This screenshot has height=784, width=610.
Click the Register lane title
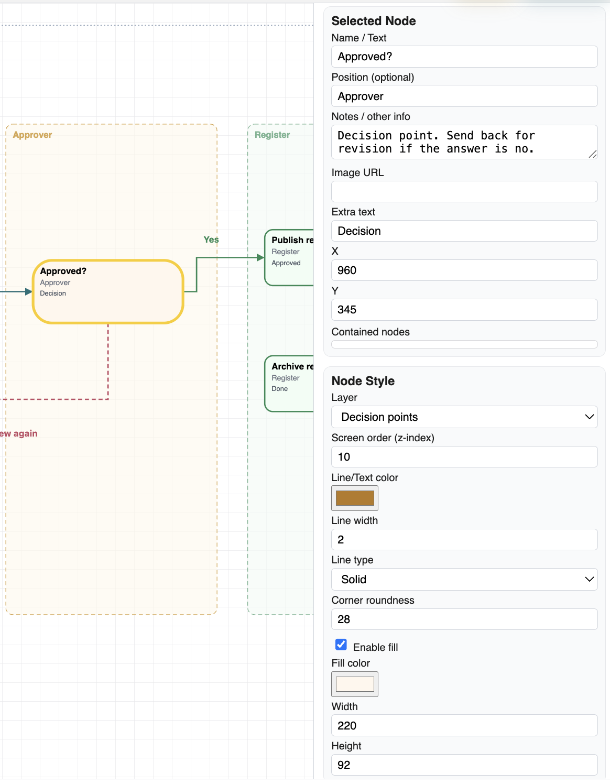tap(272, 135)
